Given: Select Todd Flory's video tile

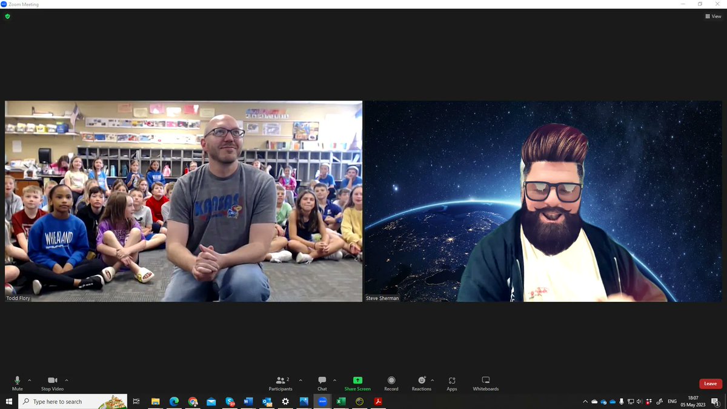Looking at the screenshot, I should click(x=184, y=201).
